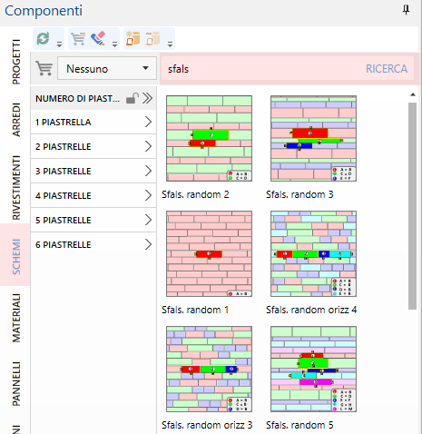Expand the 3 PIASTRELLE category
Image resolution: width=422 pixels, height=434 pixels.
click(93, 171)
